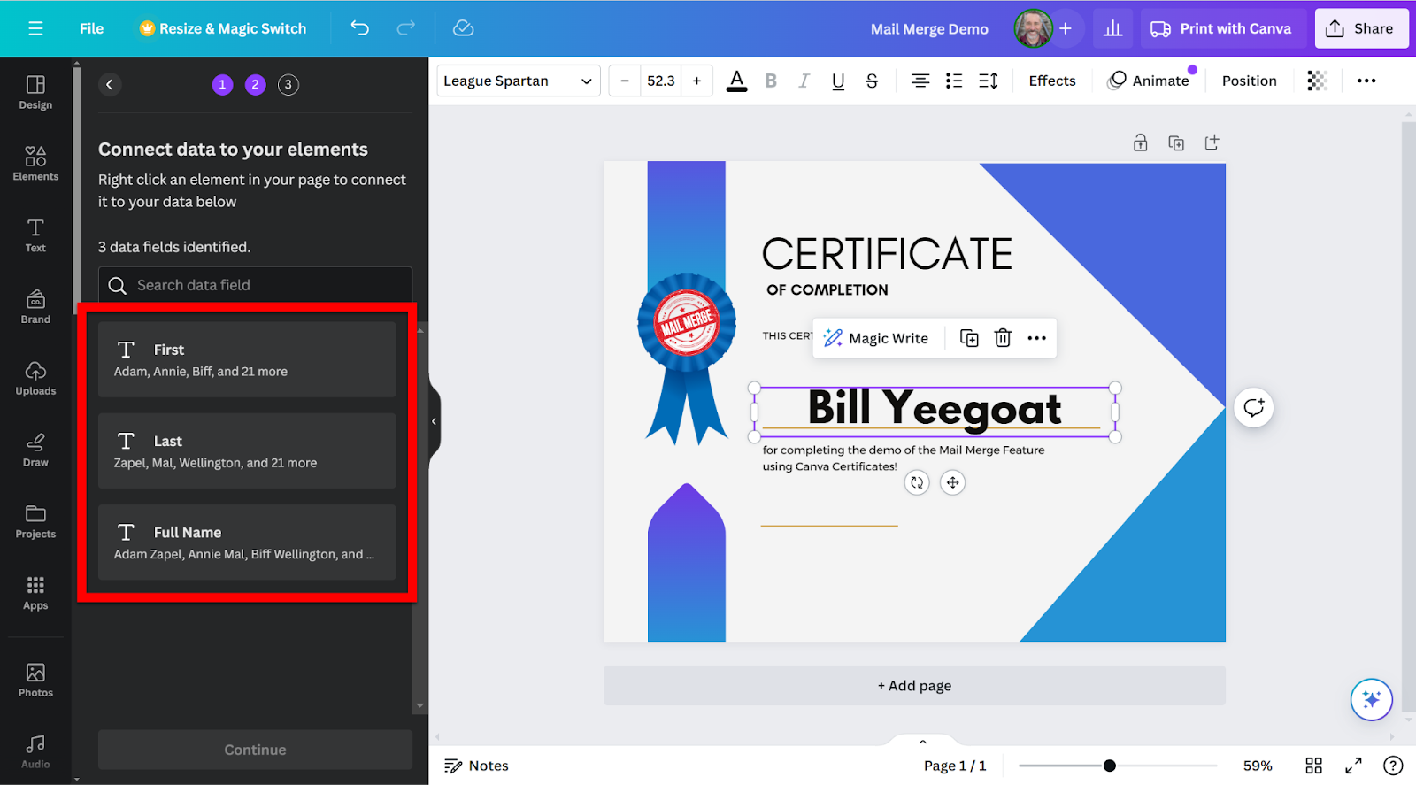Open the analytics chart icon
The image size is (1416, 785).
[x=1112, y=28]
